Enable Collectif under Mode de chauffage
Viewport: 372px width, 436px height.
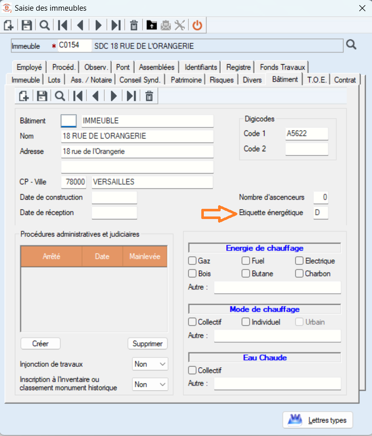[x=192, y=322]
